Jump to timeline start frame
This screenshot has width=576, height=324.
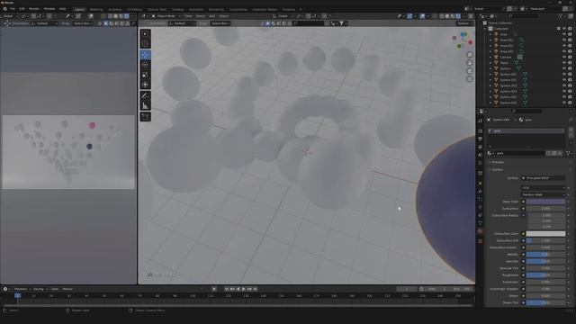coord(227,289)
